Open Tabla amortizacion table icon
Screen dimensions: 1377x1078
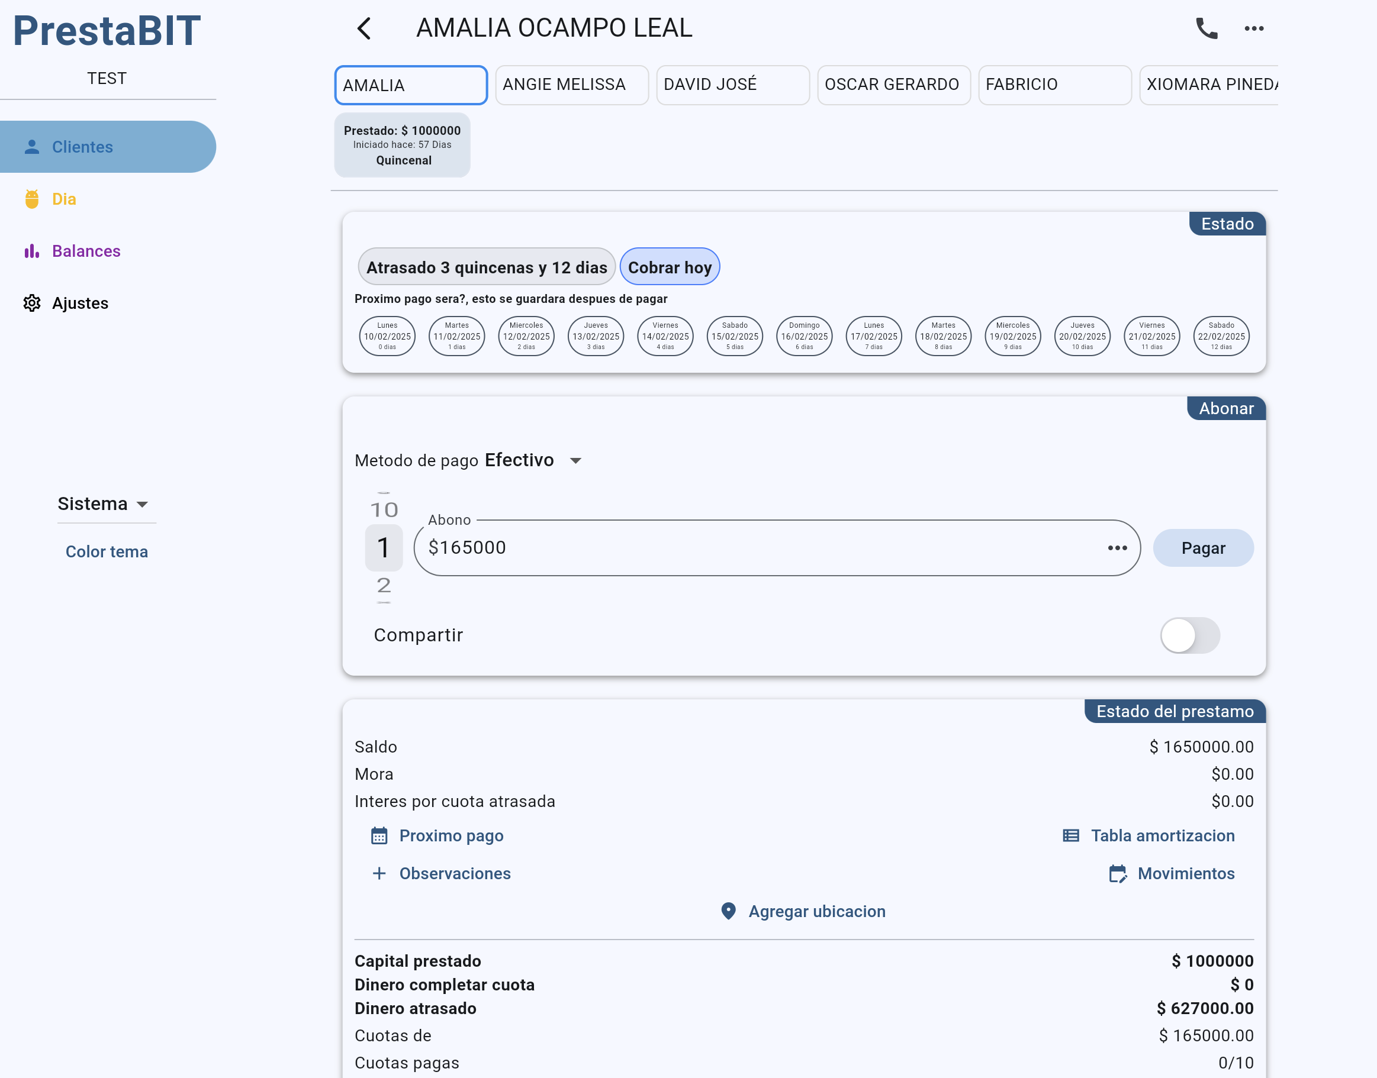click(x=1071, y=835)
